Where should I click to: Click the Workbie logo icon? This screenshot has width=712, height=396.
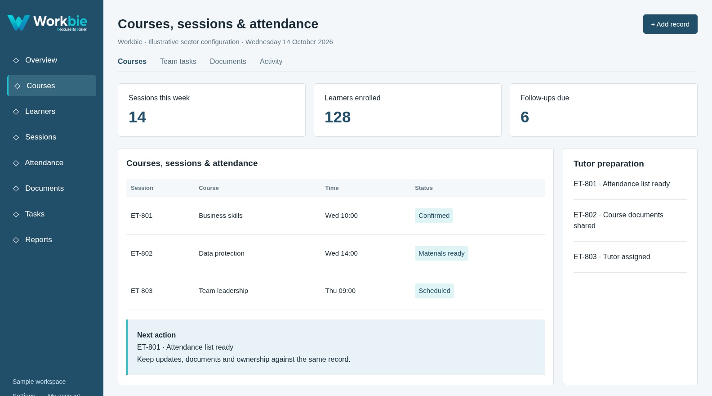click(x=18, y=22)
